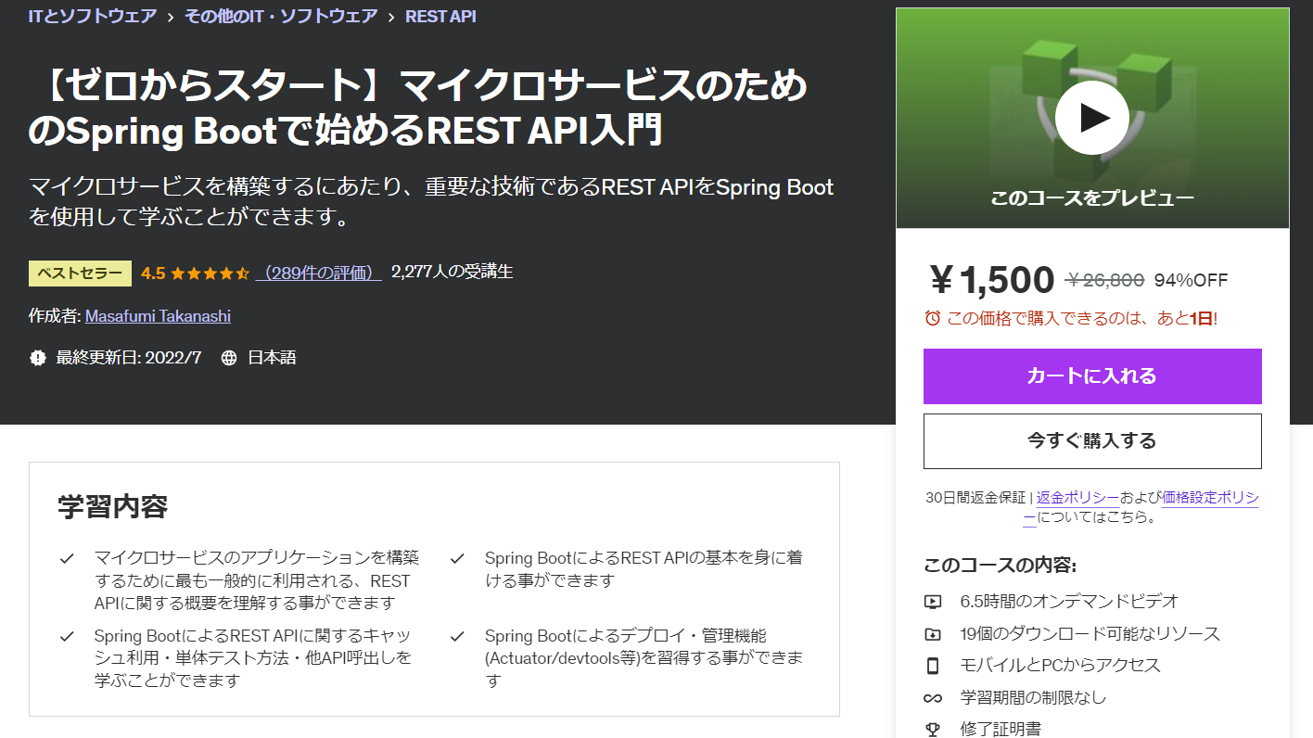Click the course preview thumbnail image
Screen dimensions: 1313x738
point(1092,118)
